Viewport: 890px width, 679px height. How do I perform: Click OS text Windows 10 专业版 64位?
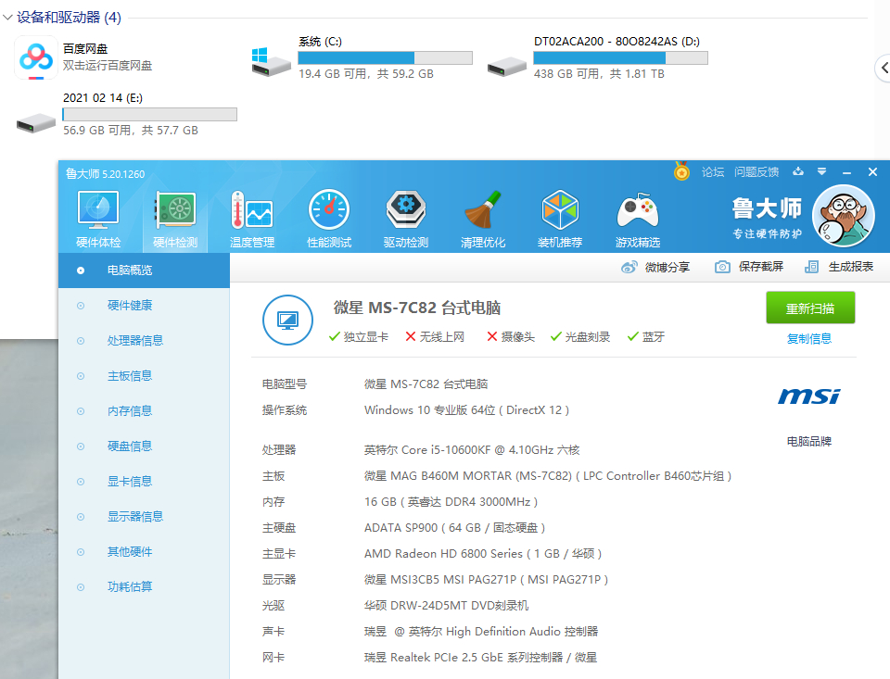point(466,410)
